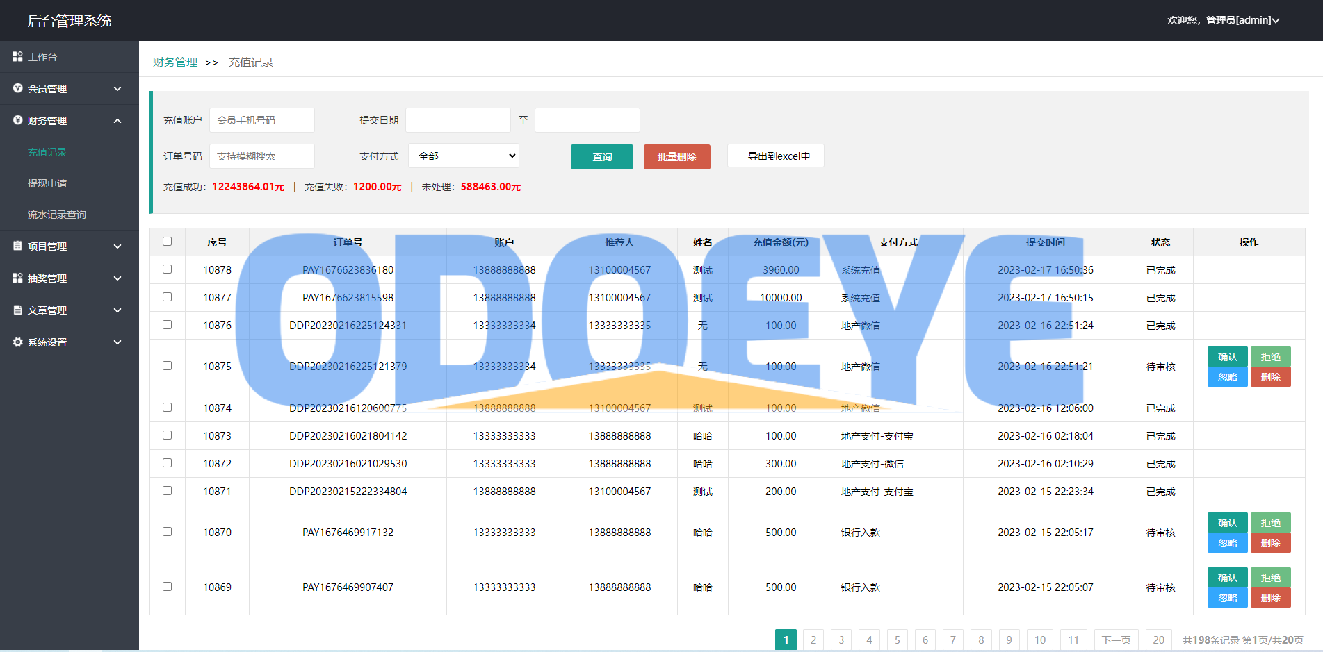Open the 流水记录查询 submenu item
This screenshot has height=652, width=1323.
(x=57, y=215)
